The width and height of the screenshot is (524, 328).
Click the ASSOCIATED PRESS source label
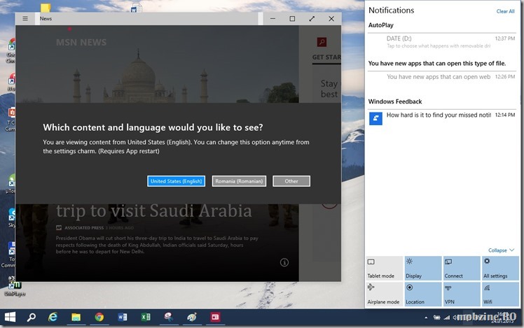pos(84,228)
